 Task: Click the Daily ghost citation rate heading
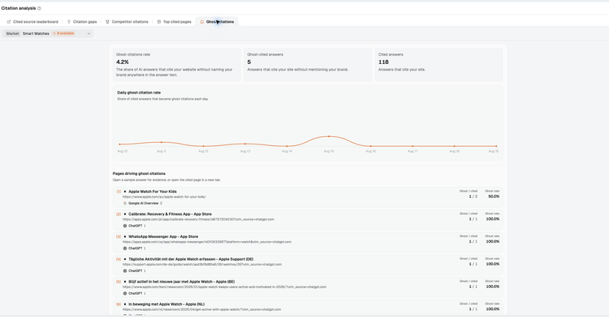pos(139,93)
